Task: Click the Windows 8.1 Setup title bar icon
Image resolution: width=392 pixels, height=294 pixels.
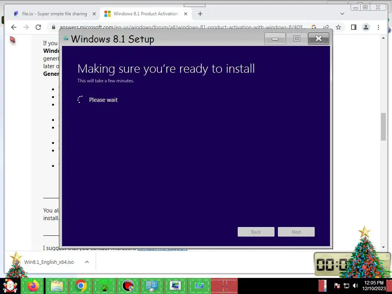Action: click(x=66, y=38)
